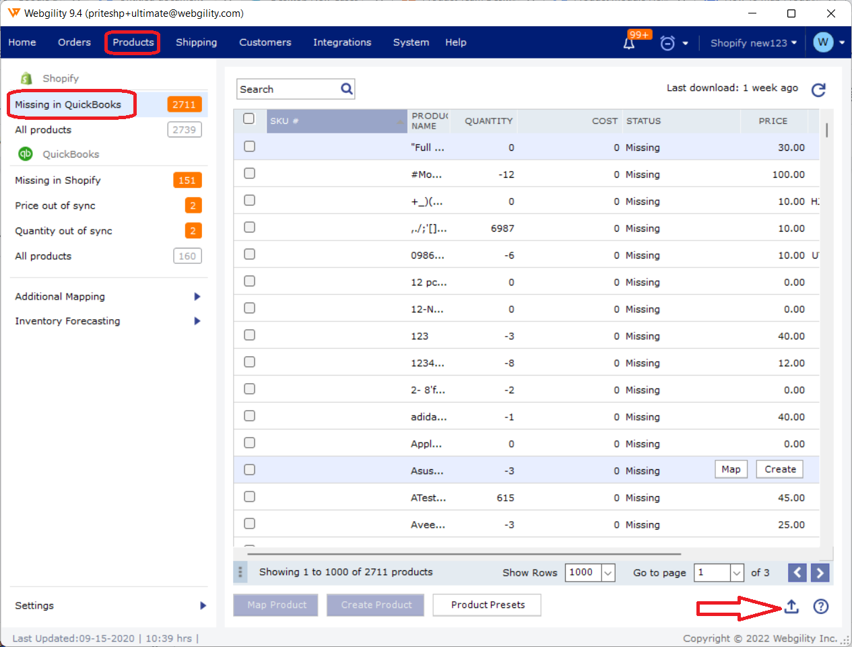Open the Shopify new123 store dropdown

point(753,42)
